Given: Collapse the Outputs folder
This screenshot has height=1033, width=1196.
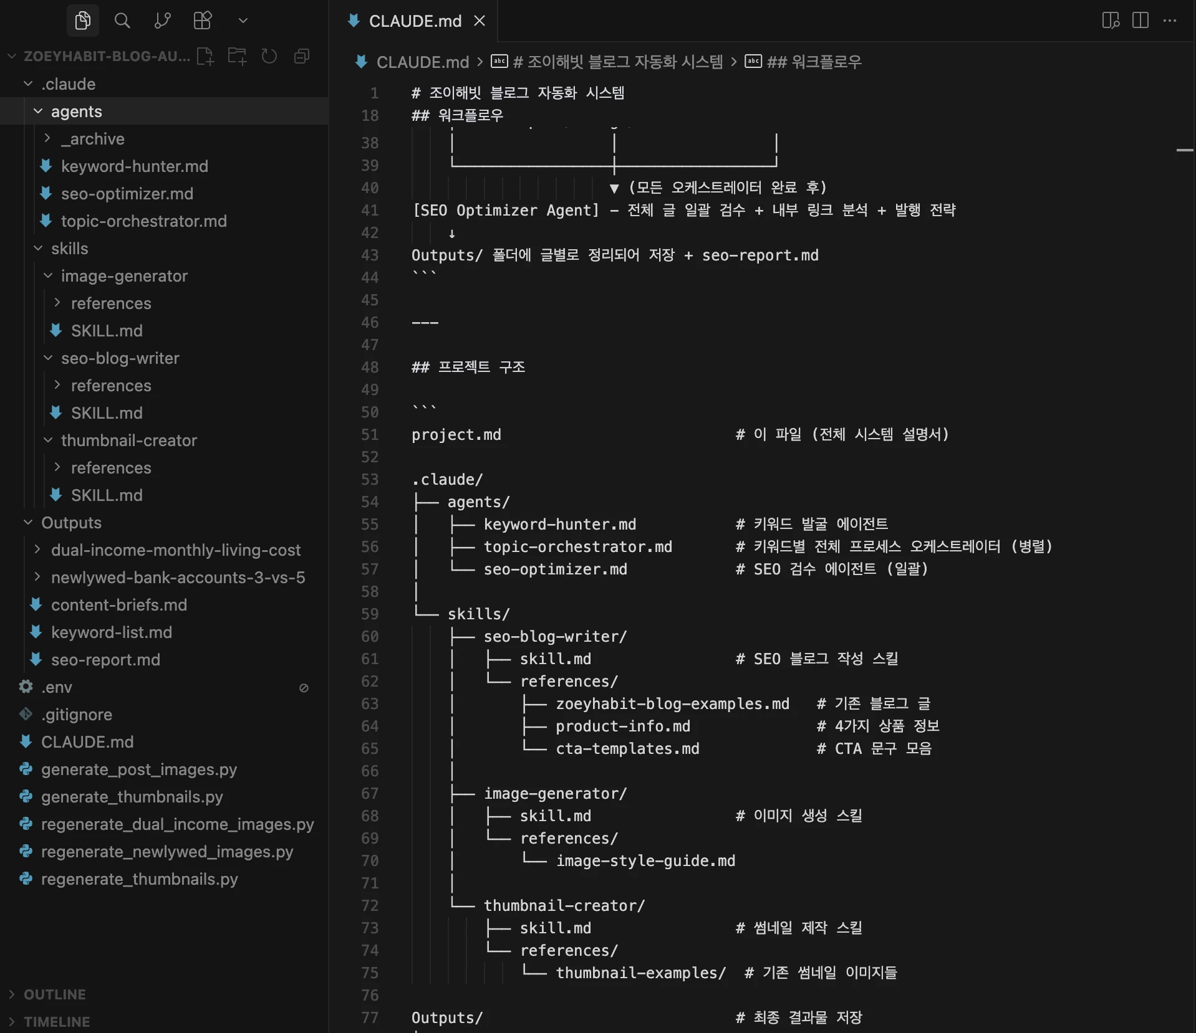Looking at the screenshot, I should [71, 523].
